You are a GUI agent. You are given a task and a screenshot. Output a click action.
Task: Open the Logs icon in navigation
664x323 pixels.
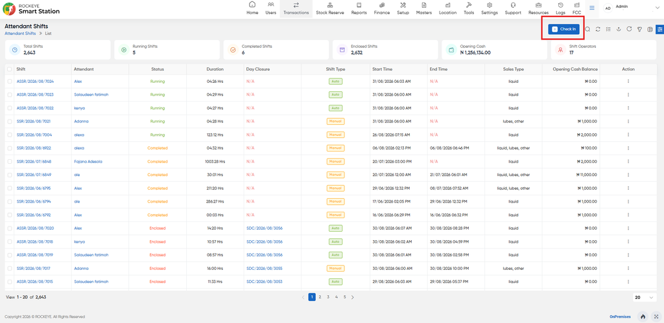click(x=560, y=8)
